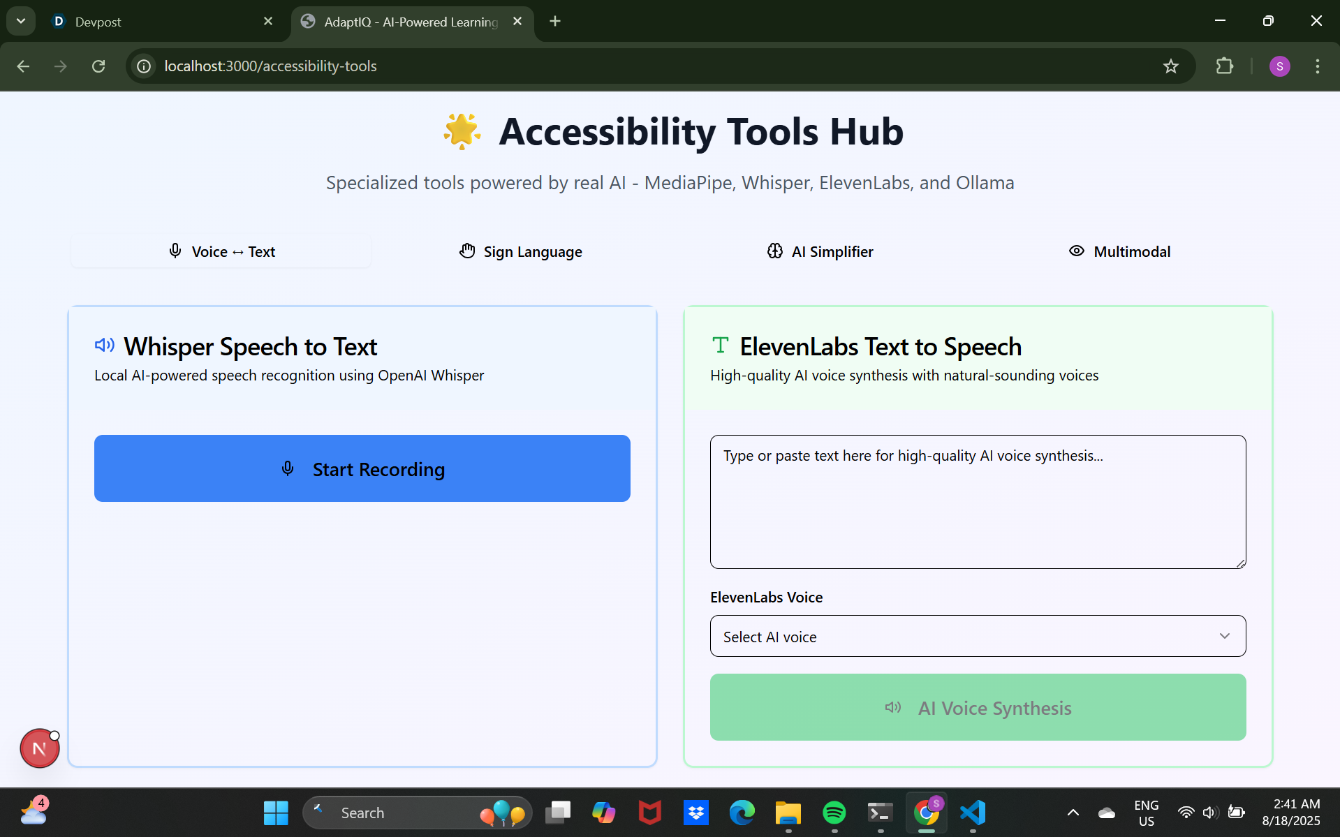Screen dimensions: 1340x837
Task: Switch to the Devpost browser tab
Action: 161,22
